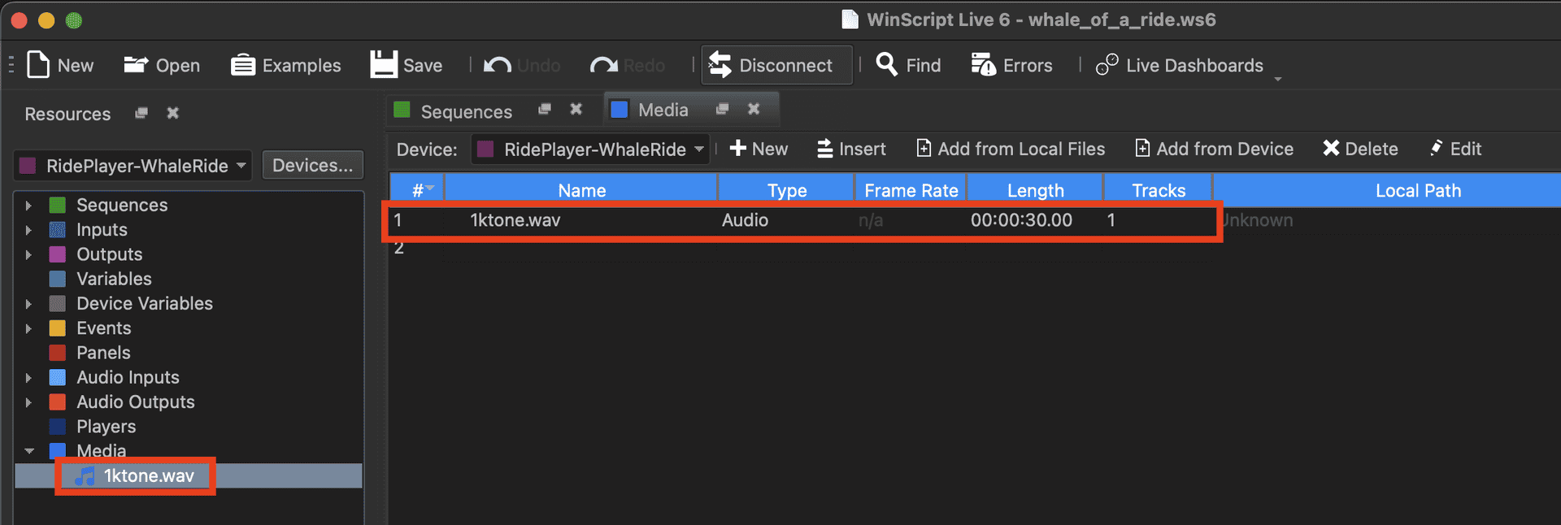1561x525 pixels.
Task: Open a project with the Open icon
Action: point(135,65)
